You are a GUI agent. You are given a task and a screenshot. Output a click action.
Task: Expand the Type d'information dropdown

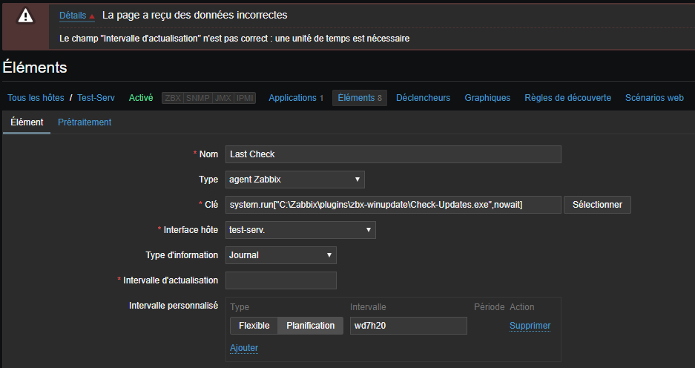[x=281, y=255]
